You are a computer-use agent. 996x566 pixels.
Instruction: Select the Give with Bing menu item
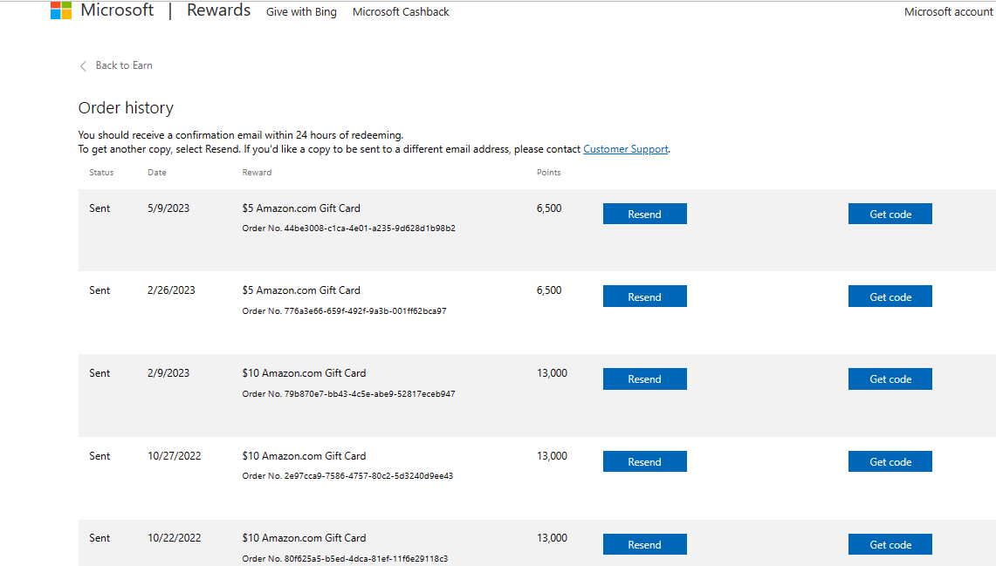301,12
